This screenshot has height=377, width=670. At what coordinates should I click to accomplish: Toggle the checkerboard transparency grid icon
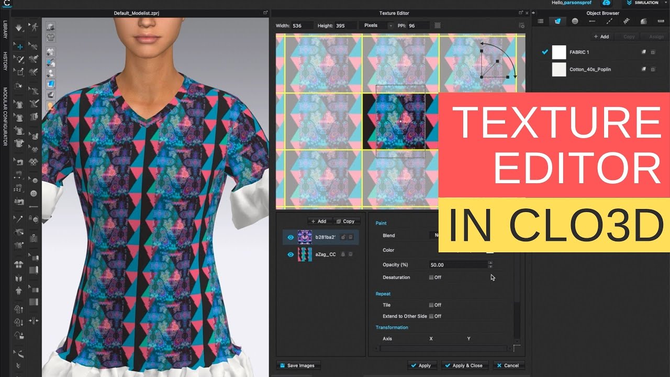click(x=438, y=25)
